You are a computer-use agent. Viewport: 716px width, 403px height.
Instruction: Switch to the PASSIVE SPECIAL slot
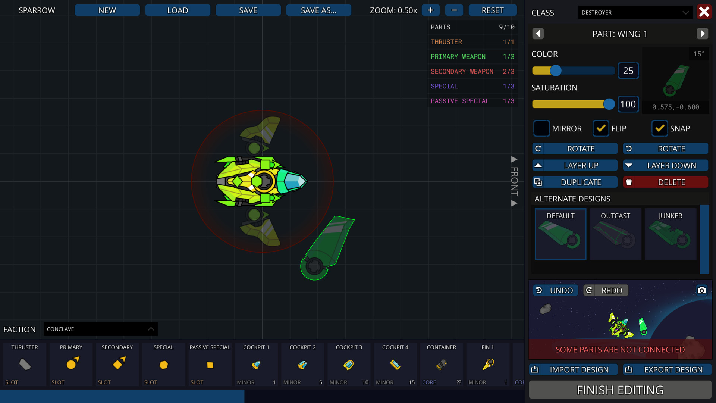click(x=210, y=365)
